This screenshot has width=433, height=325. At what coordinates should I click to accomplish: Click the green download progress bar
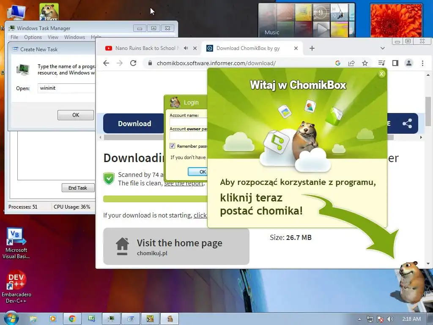point(155,199)
